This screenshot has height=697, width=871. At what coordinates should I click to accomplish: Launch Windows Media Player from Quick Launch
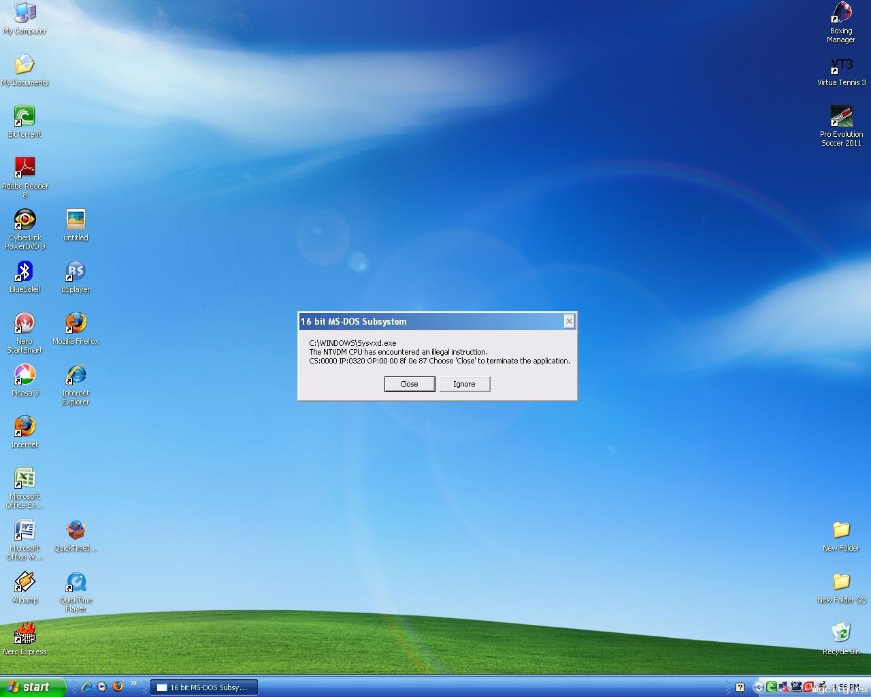[x=102, y=687]
